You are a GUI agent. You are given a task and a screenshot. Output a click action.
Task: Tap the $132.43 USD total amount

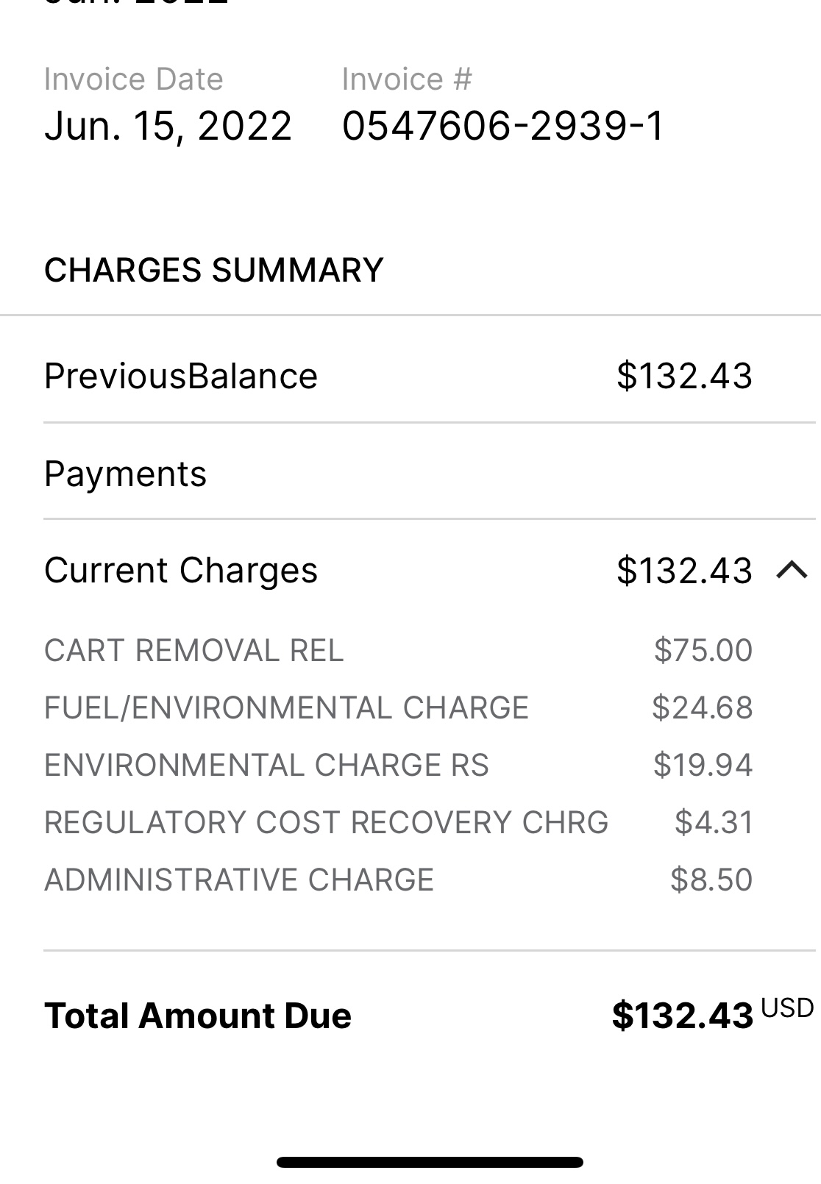[712, 1014]
